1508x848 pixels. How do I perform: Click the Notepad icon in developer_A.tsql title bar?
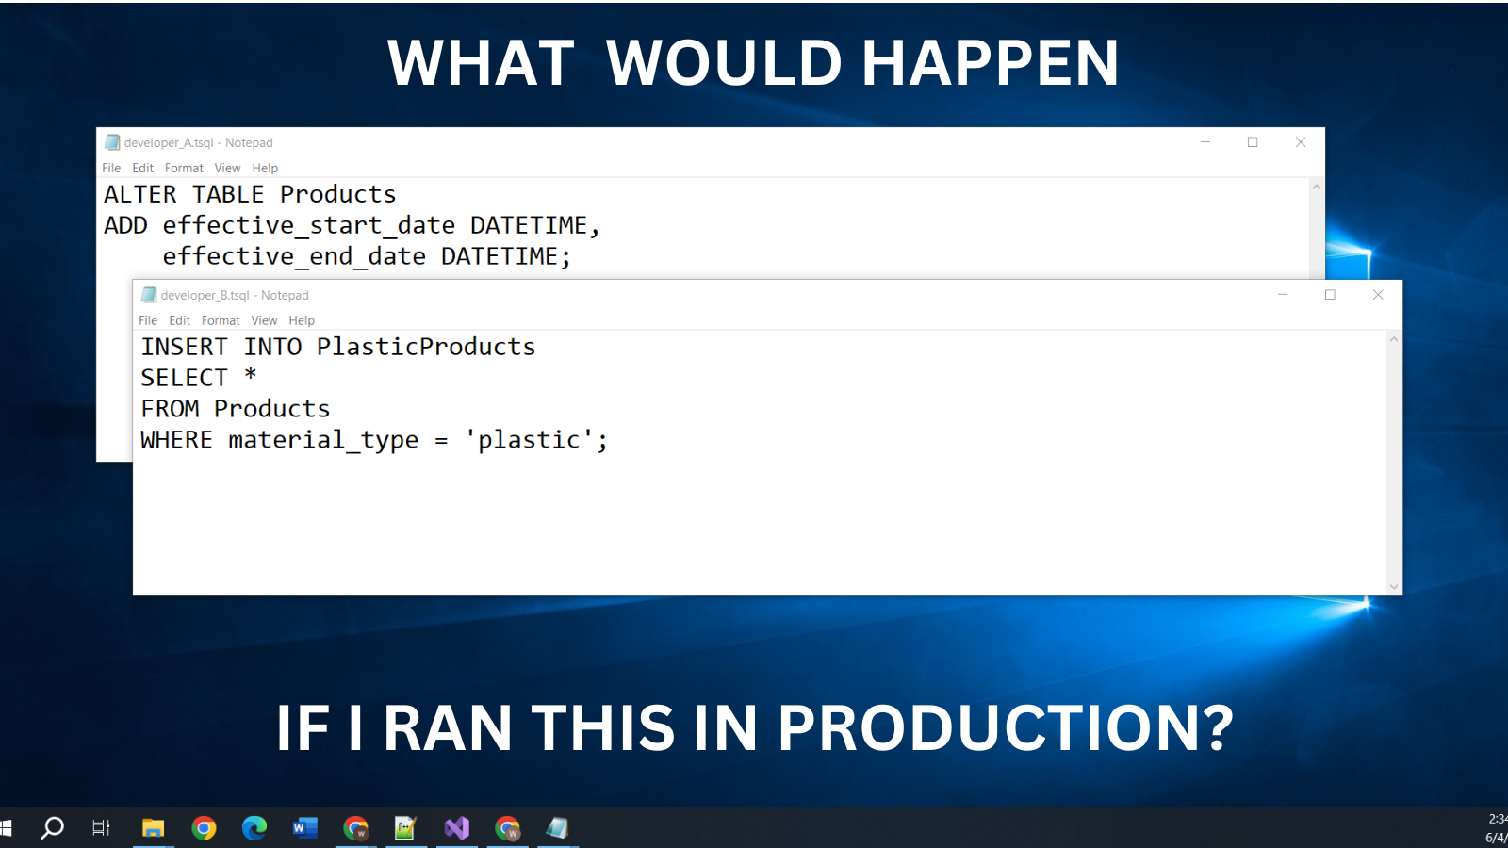[x=112, y=142]
